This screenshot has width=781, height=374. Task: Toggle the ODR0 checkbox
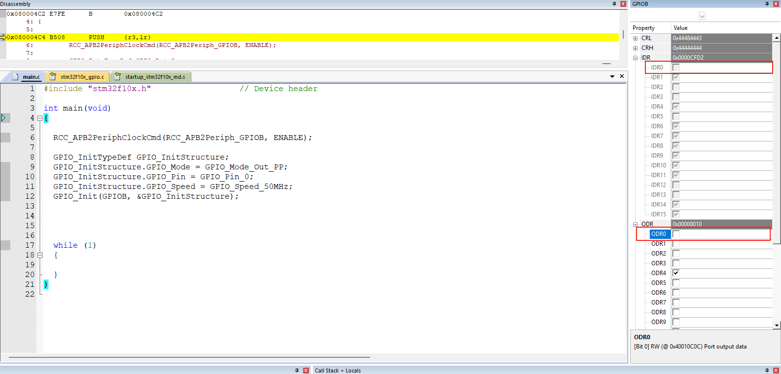coord(676,234)
